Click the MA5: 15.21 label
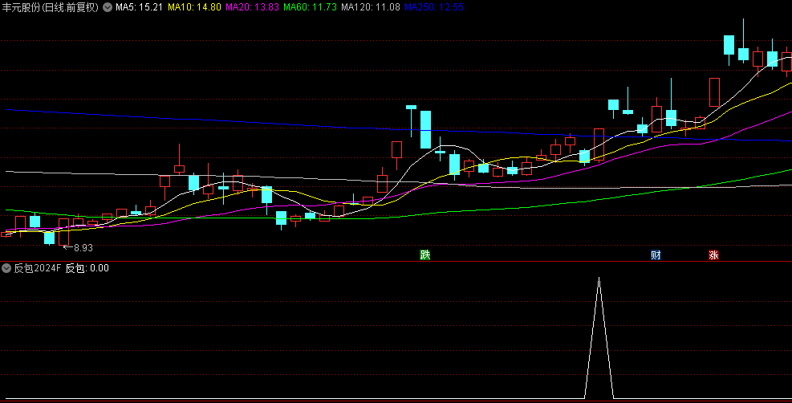 tap(140, 7)
